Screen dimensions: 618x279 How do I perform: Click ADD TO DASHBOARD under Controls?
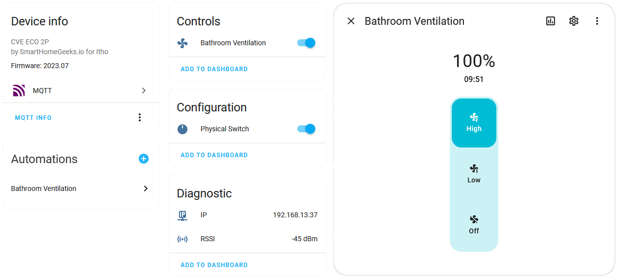[214, 69]
